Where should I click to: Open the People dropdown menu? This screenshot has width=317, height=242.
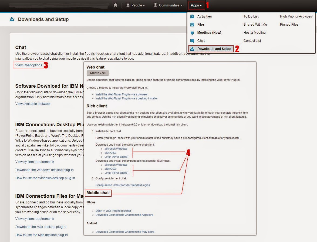pyautogui.click(x=136, y=5)
